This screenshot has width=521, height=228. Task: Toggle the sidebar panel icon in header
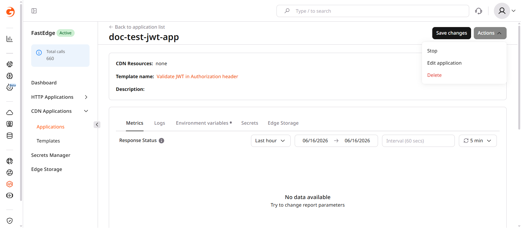coord(34,11)
